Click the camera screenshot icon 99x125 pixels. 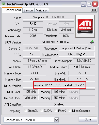[x=94, y=10]
